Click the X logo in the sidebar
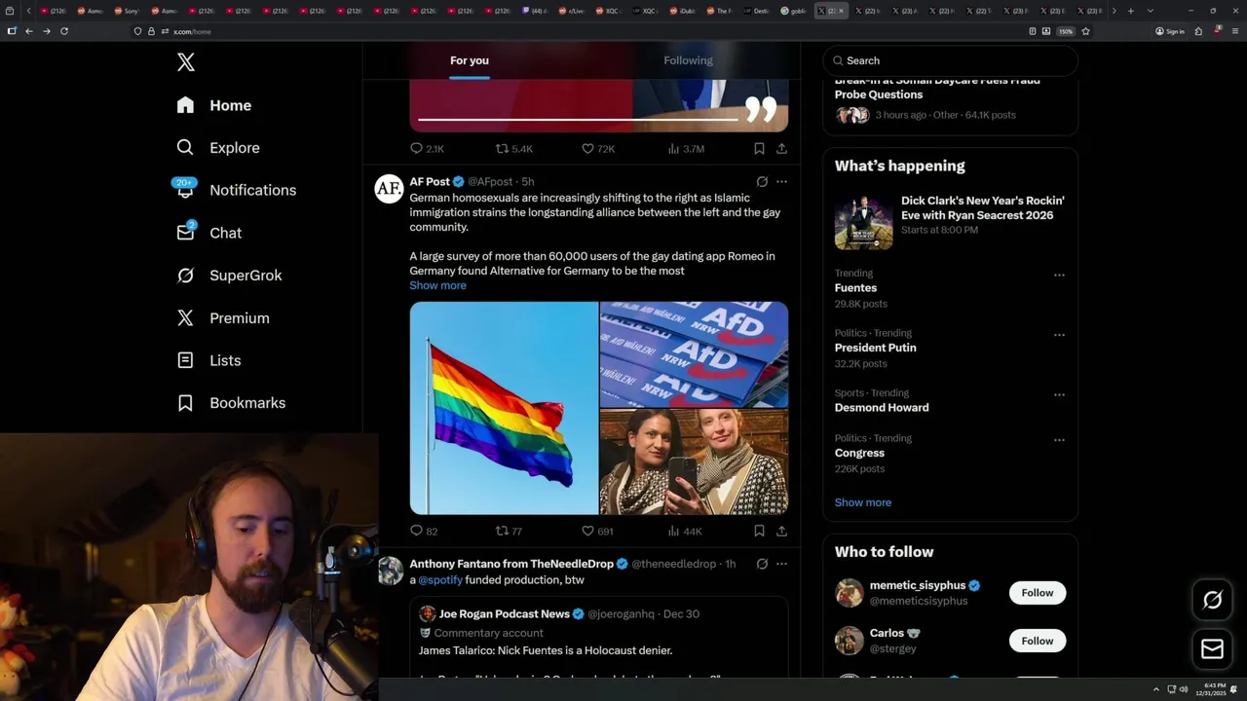1247x701 pixels. (186, 62)
